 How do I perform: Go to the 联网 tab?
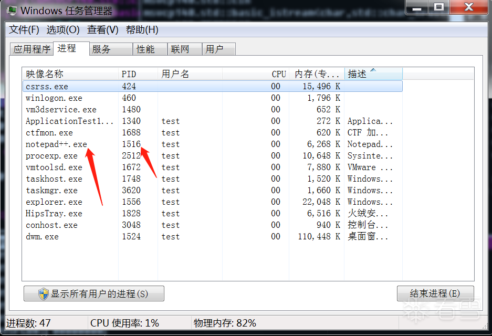[184, 49]
